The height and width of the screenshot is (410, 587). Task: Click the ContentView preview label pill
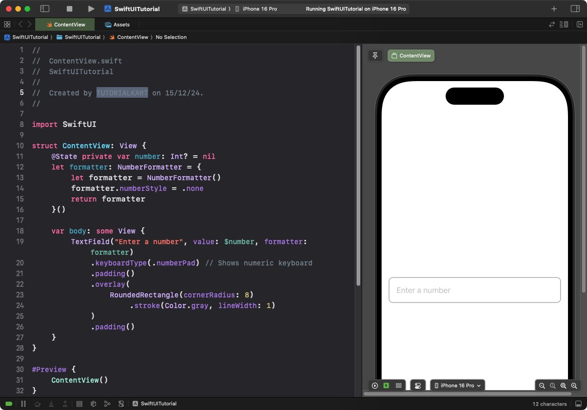coord(411,56)
